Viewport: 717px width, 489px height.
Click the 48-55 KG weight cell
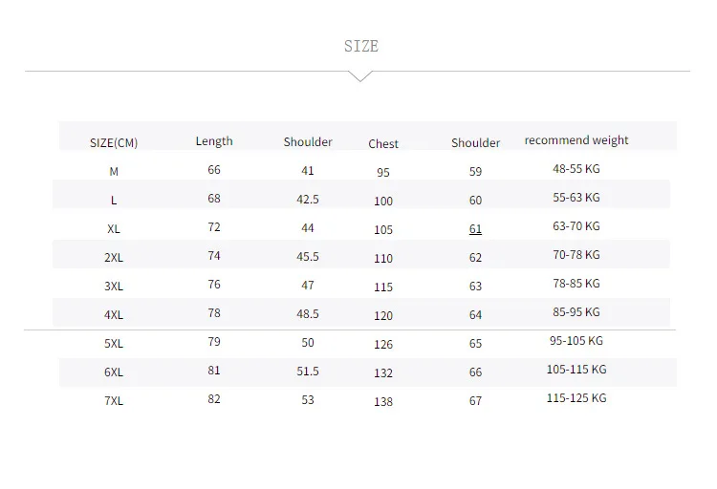[576, 169]
